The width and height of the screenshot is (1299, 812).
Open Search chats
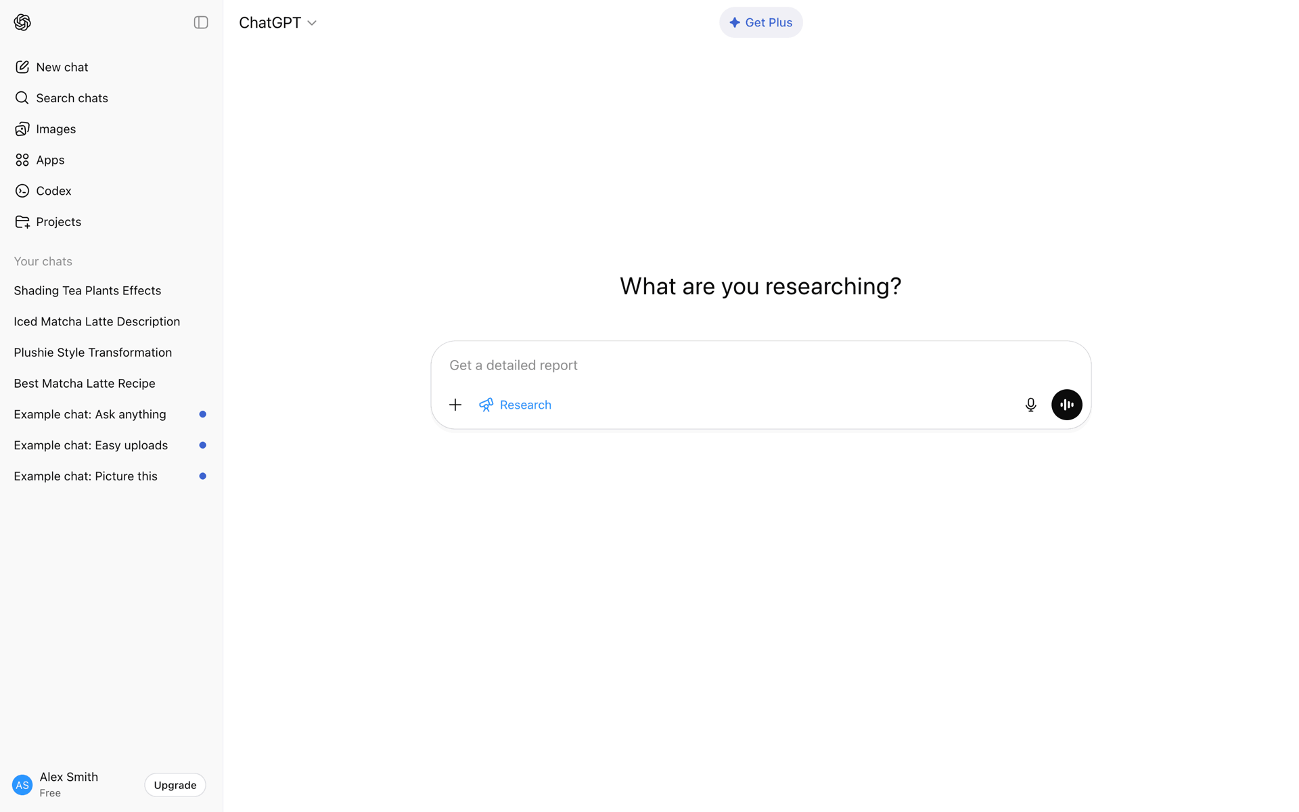111,98
